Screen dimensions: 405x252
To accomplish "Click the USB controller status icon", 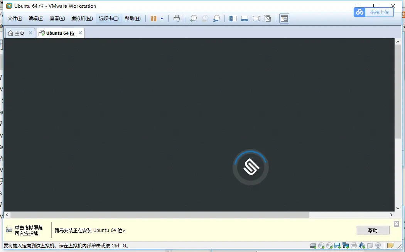I will (x=370, y=245).
